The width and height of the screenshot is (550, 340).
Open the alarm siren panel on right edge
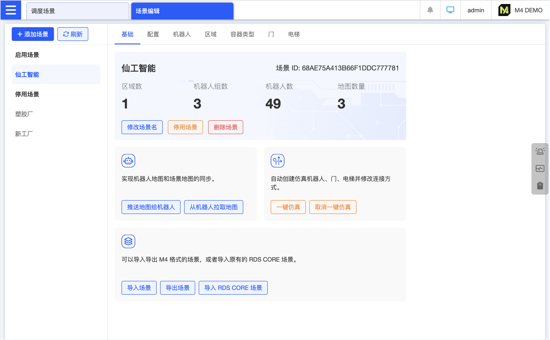[x=540, y=151]
